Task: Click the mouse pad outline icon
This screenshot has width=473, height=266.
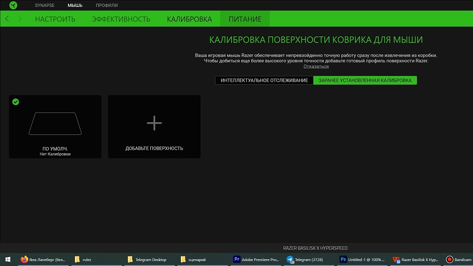Action: click(55, 124)
